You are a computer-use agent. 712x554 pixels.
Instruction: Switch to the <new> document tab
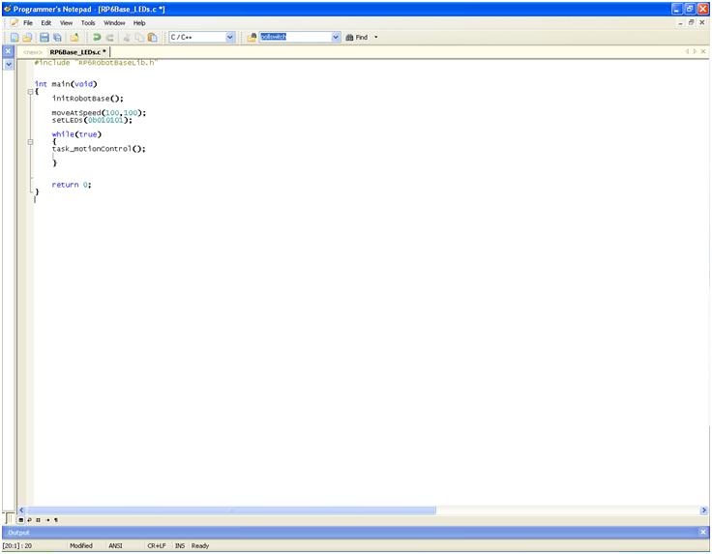[x=33, y=52]
